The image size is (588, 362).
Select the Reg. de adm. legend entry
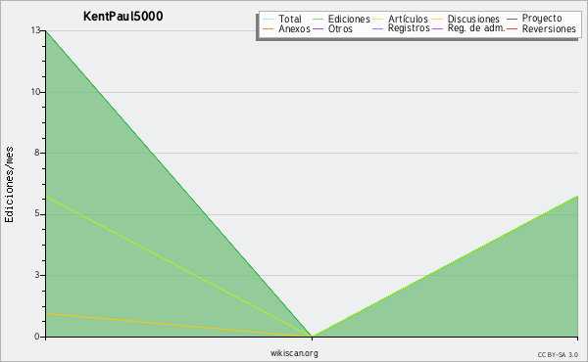tap(468, 28)
